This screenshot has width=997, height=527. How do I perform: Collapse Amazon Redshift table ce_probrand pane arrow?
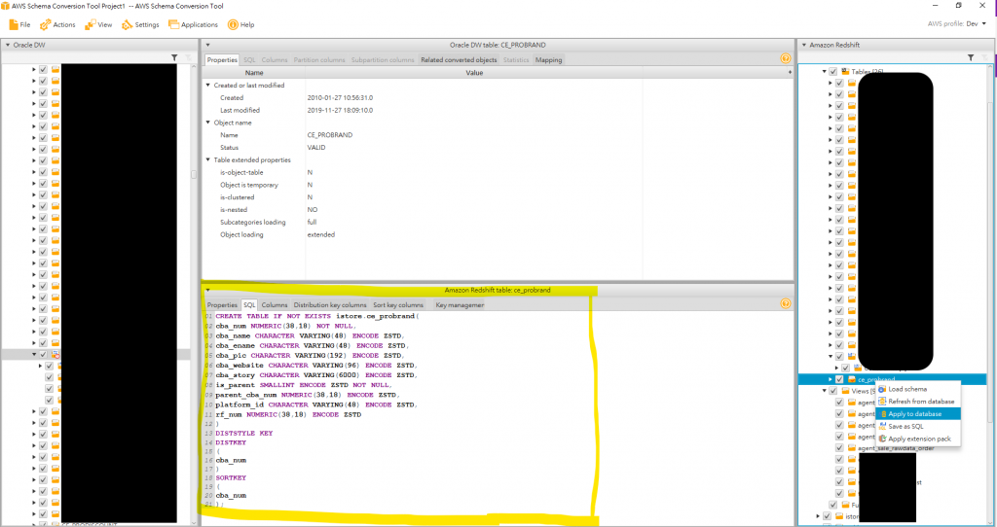(208, 290)
